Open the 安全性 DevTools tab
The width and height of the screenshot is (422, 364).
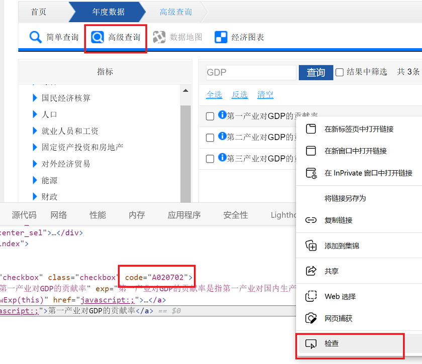[x=236, y=215]
